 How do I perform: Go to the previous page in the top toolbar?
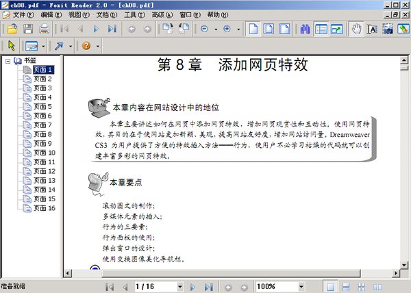click(80, 29)
